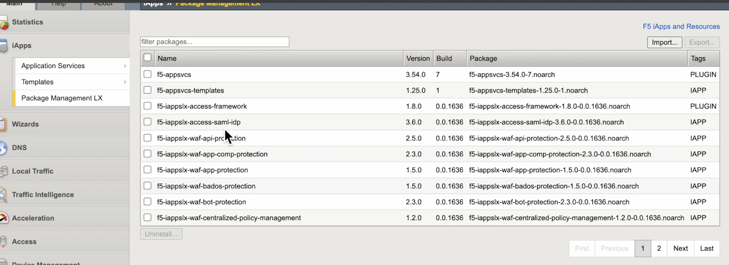The image size is (729, 265).
Task: Click f5-iappslx-waf-bot-protection name
Action: [x=201, y=202]
